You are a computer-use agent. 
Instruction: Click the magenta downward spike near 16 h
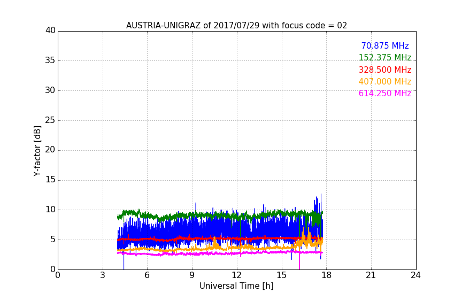click(x=299, y=261)
